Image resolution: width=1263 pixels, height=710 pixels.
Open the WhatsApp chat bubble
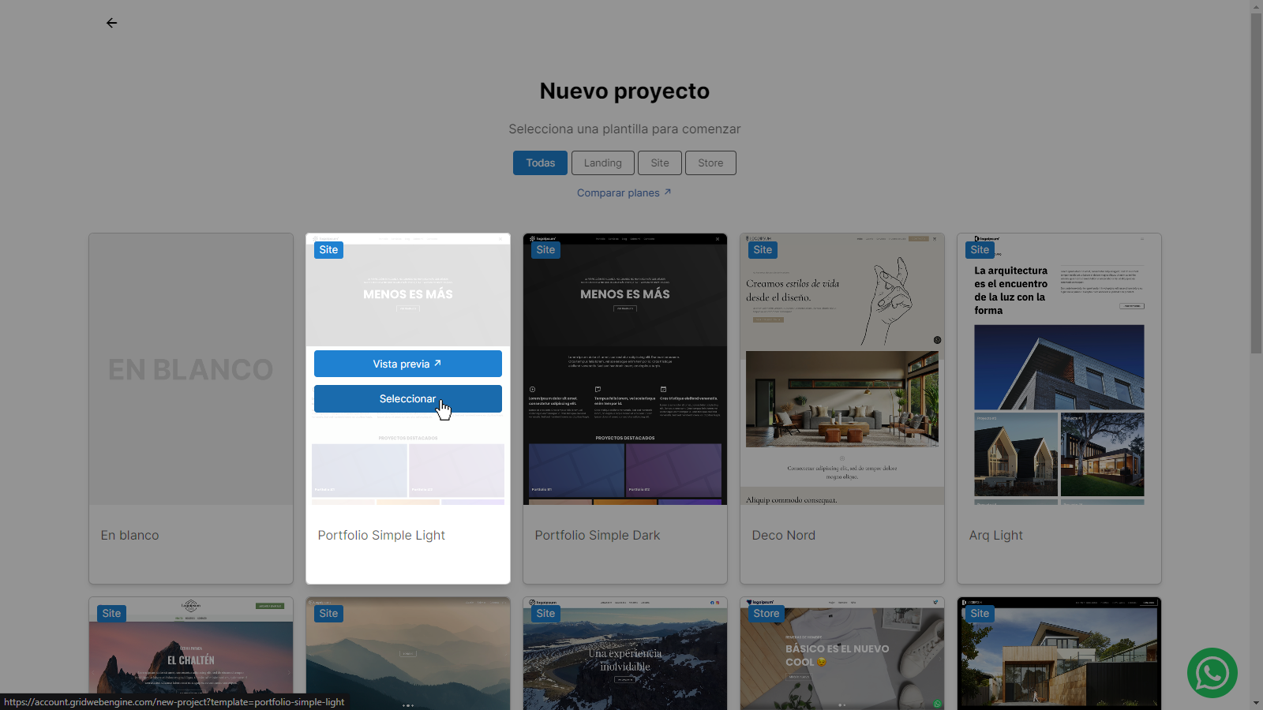[x=1212, y=673]
